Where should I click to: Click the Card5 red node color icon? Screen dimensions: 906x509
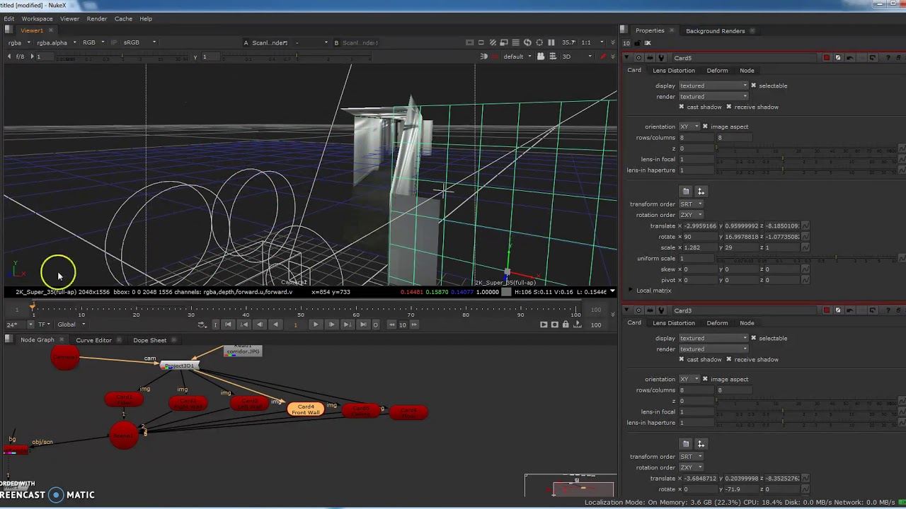pos(826,58)
